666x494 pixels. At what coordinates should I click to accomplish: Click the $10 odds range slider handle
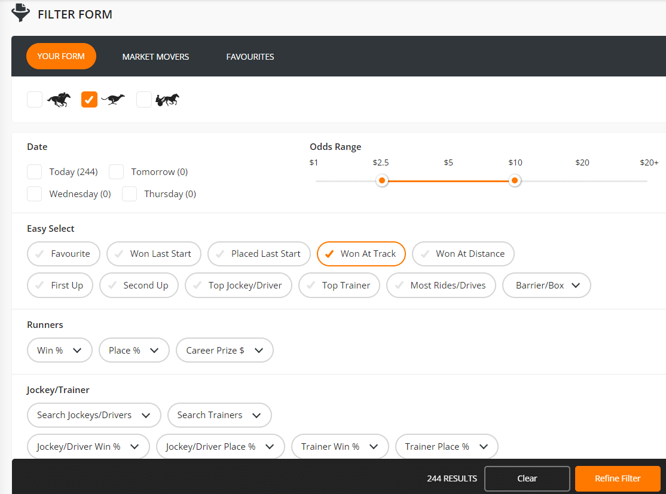click(515, 181)
